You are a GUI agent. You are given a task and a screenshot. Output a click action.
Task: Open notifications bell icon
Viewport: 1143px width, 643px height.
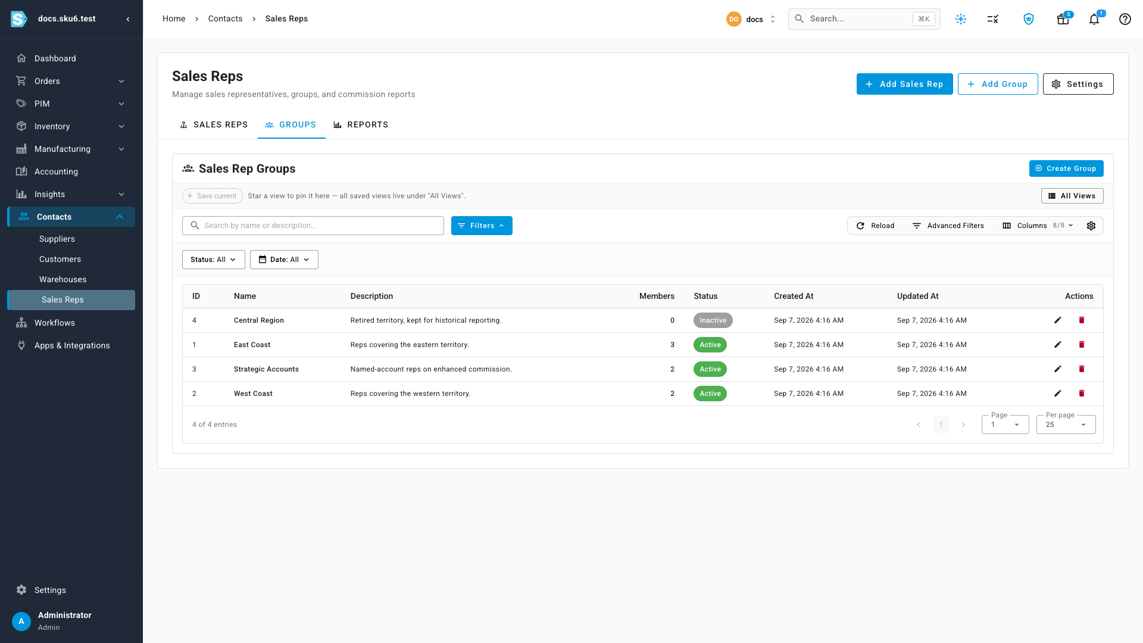point(1094,19)
